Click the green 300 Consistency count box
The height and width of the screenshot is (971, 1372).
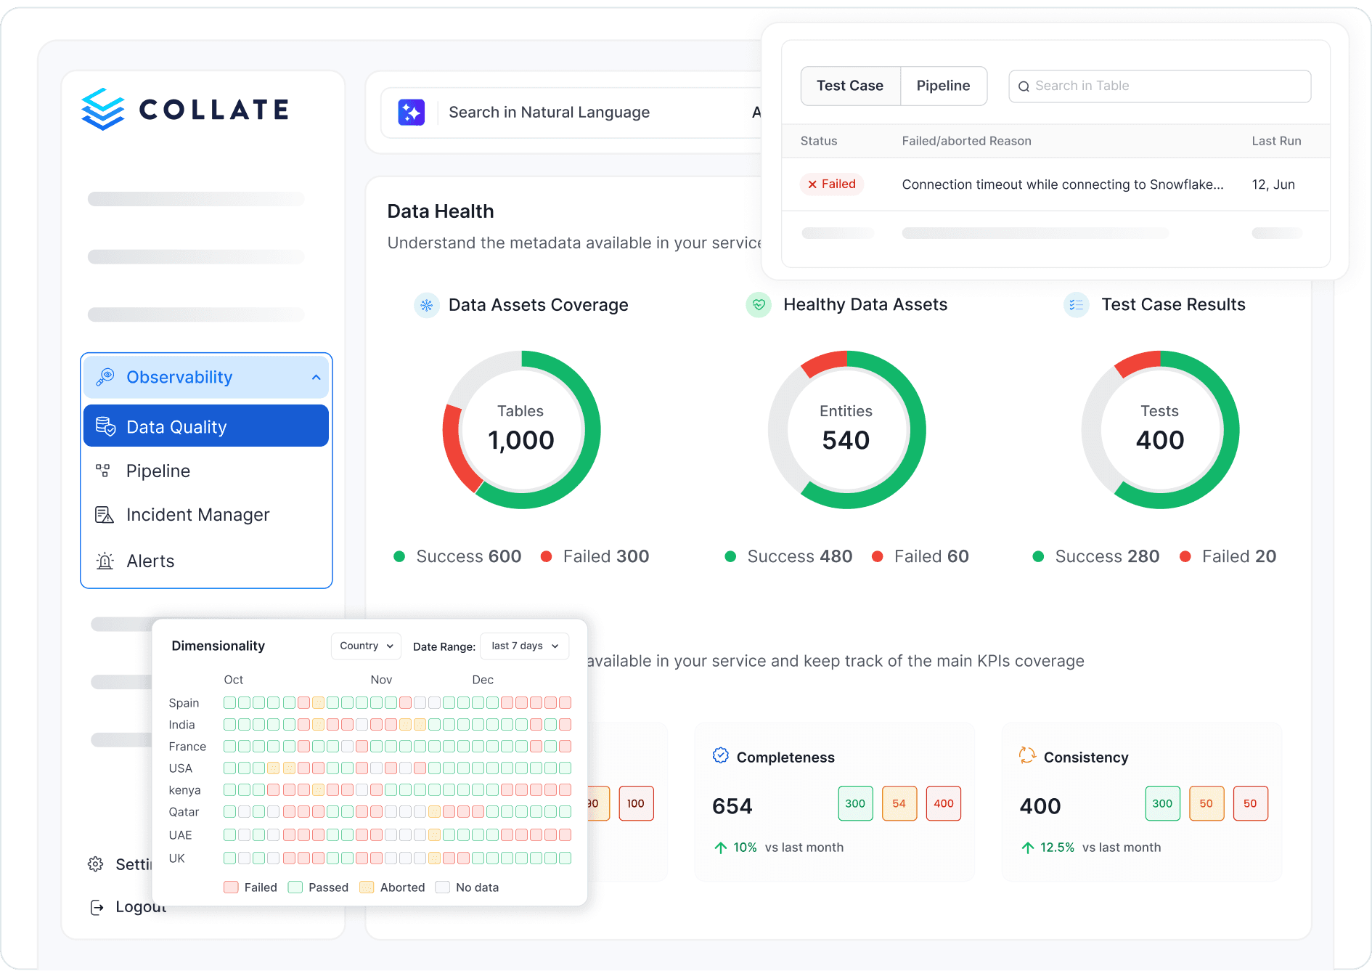click(x=1162, y=803)
